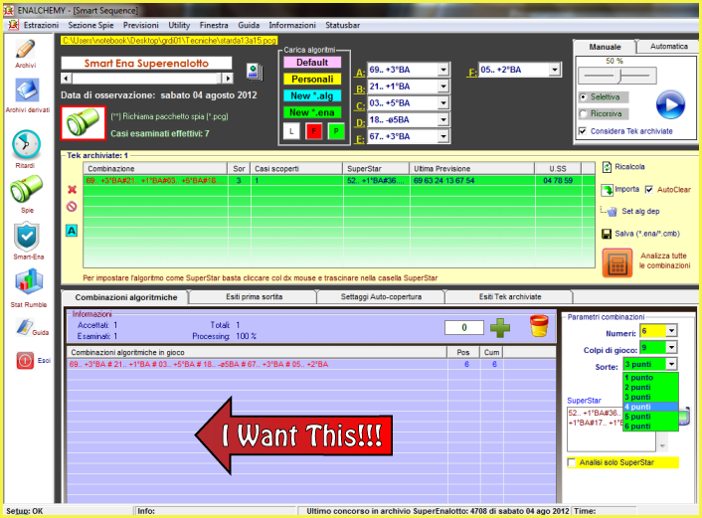Choose 6 punti in Sorte list
The width and height of the screenshot is (702, 518).
[651, 427]
